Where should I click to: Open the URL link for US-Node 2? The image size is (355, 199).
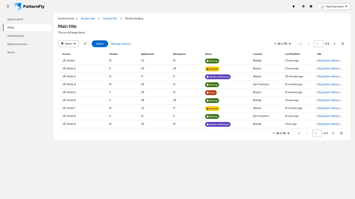[x=329, y=69]
